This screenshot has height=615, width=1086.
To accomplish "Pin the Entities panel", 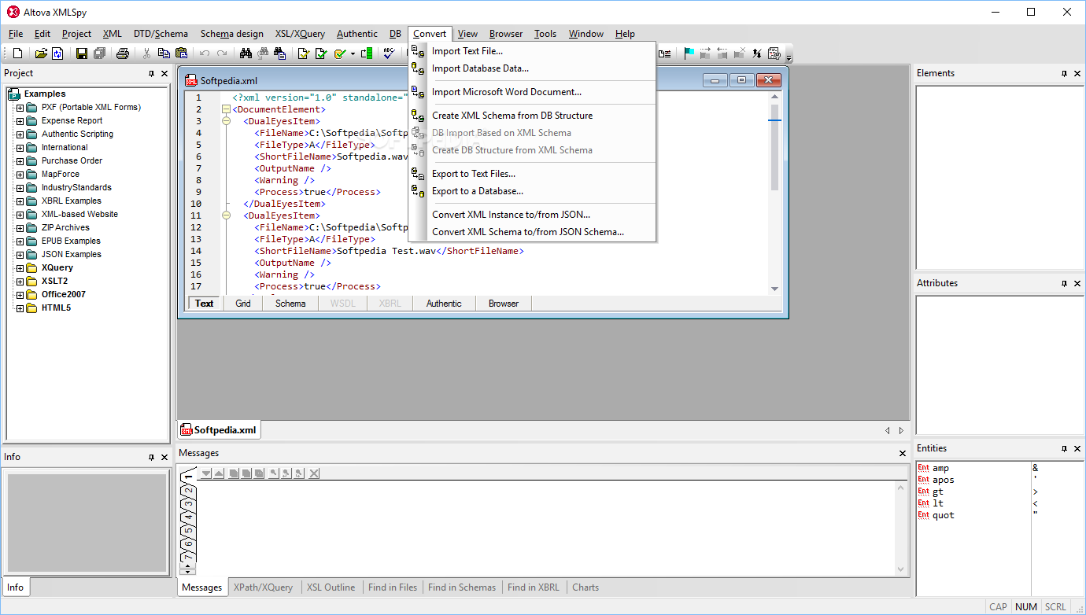I will [x=1065, y=448].
